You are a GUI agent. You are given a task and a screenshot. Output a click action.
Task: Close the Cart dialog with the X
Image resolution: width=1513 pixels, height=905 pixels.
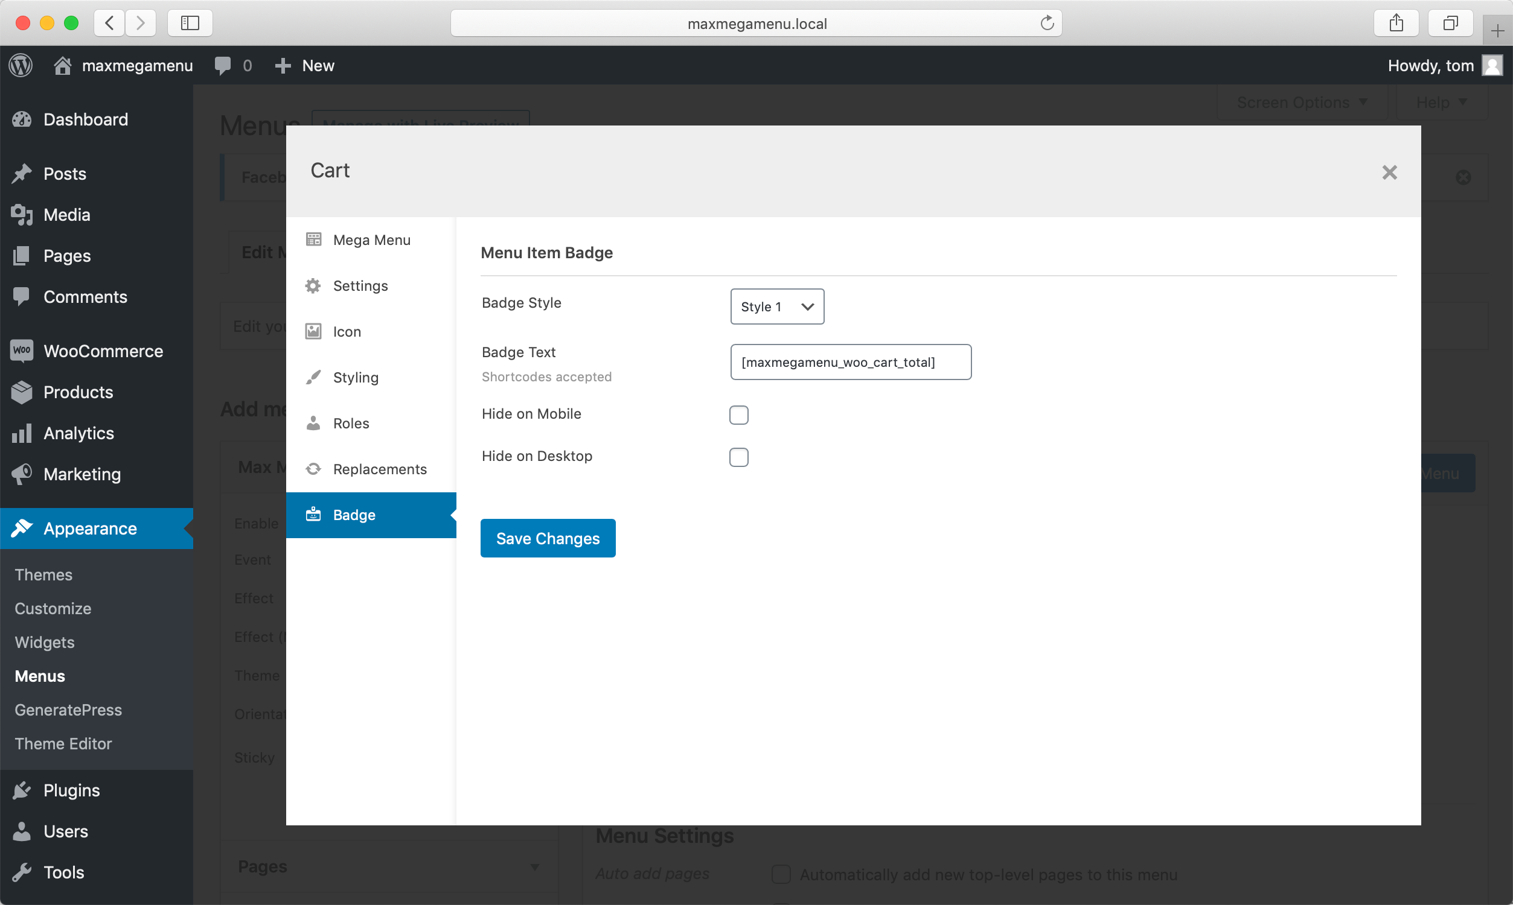(1389, 173)
